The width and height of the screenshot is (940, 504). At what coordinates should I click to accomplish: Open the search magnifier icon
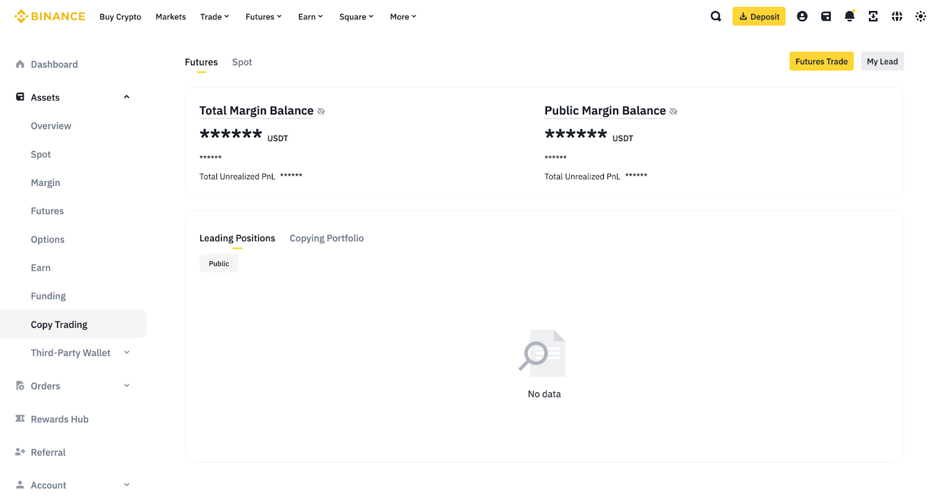pos(716,16)
